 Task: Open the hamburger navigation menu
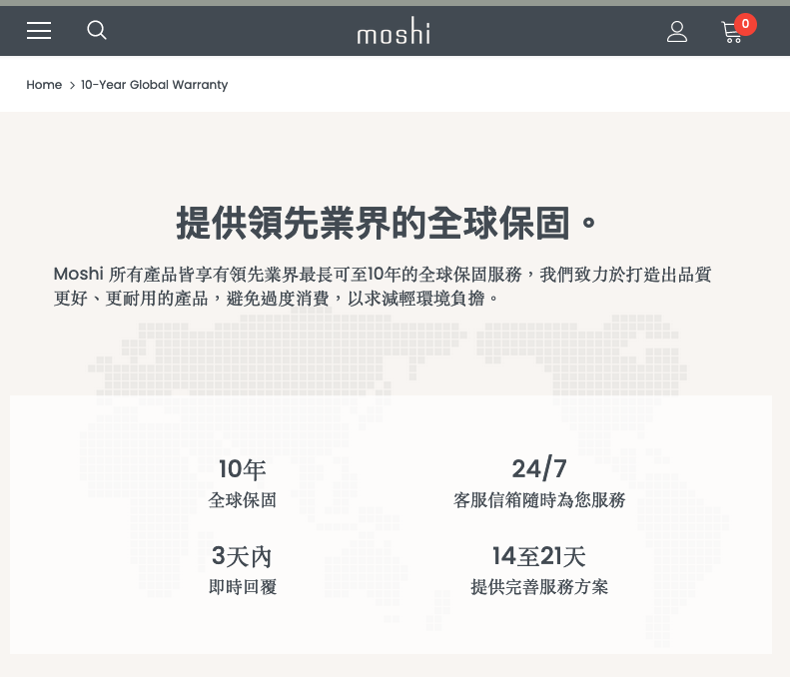pos(39,31)
